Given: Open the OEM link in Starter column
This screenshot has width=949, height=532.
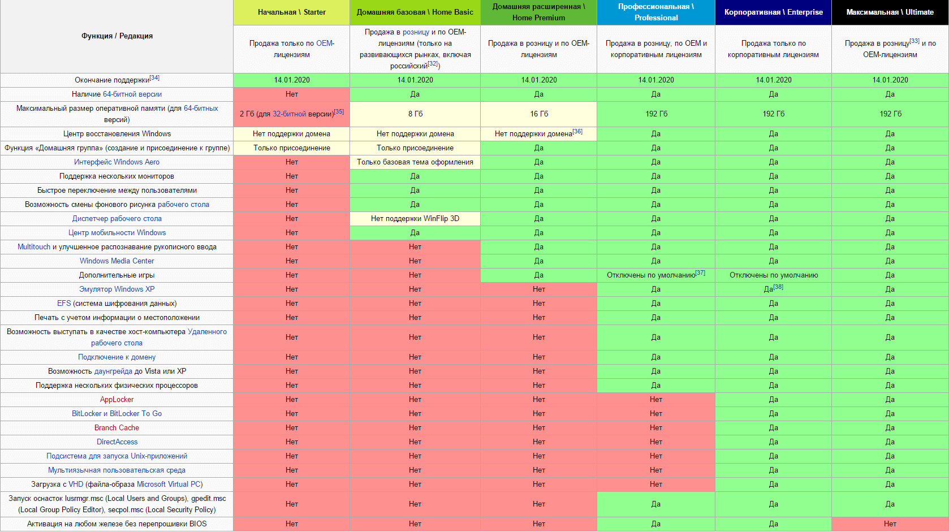Looking at the screenshot, I should point(325,43).
